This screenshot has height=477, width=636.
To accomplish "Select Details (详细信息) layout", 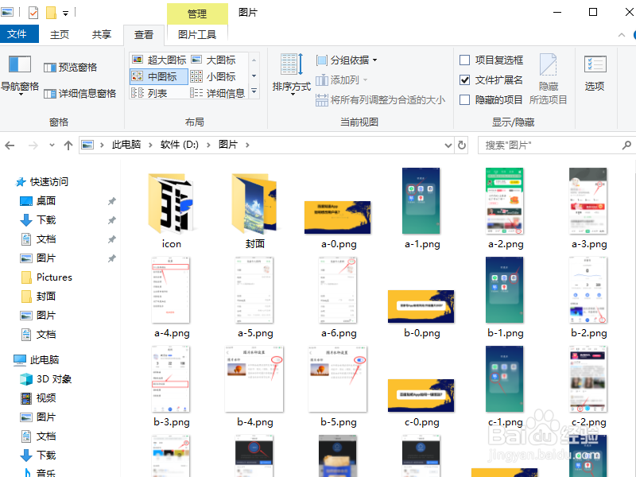I will pyautogui.click(x=218, y=93).
